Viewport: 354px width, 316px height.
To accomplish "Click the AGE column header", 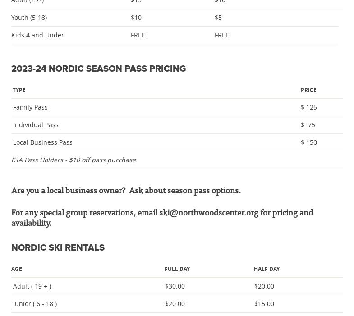I will point(17,269).
